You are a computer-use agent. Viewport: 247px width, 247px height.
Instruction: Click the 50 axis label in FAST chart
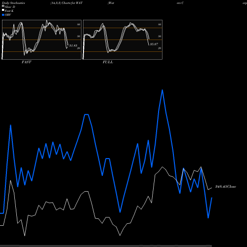(79, 36)
